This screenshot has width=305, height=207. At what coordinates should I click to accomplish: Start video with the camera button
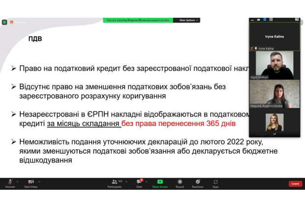coord(30,182)
